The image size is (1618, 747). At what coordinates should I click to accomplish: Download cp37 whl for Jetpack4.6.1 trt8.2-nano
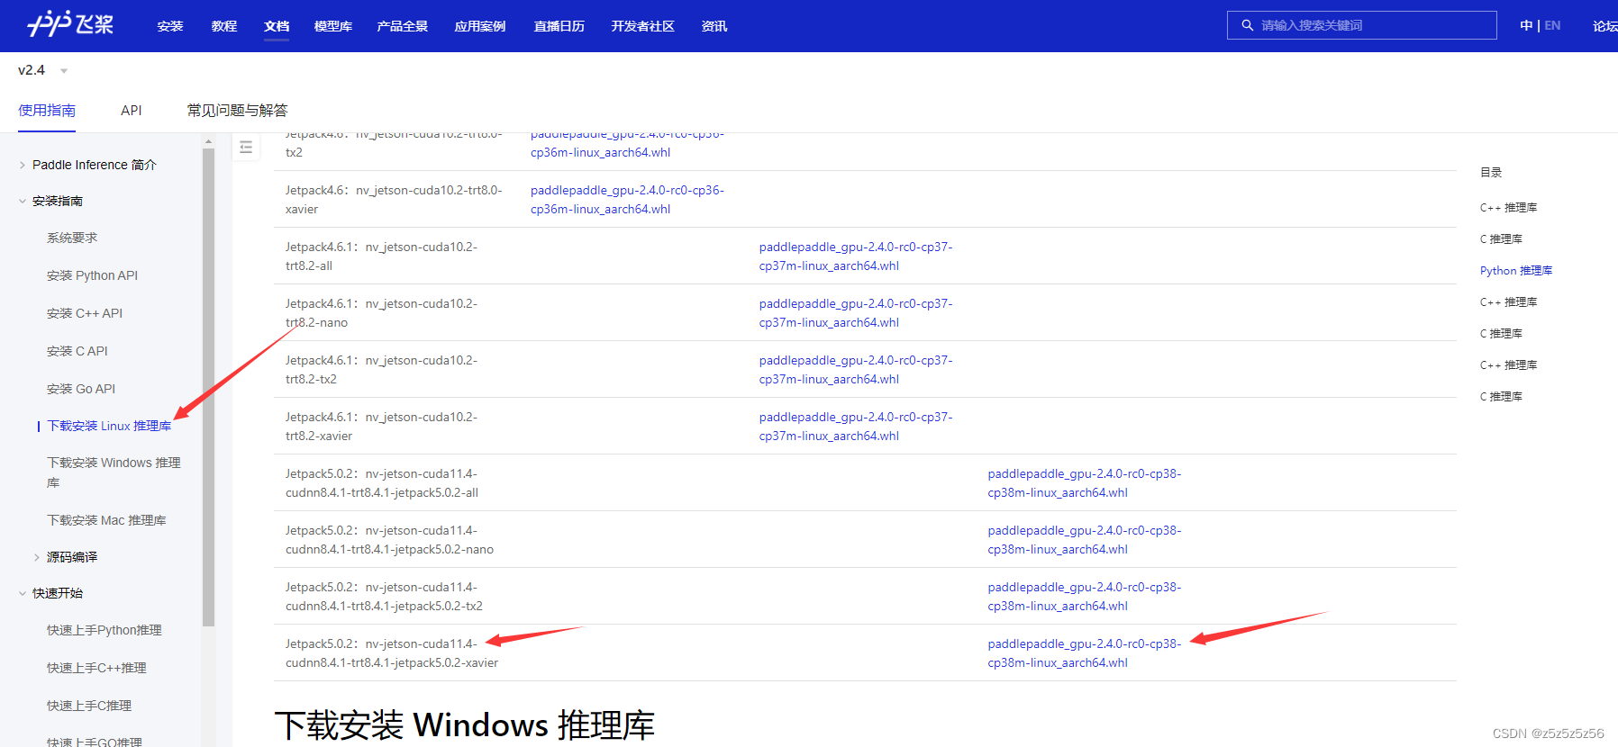point(856,313)
